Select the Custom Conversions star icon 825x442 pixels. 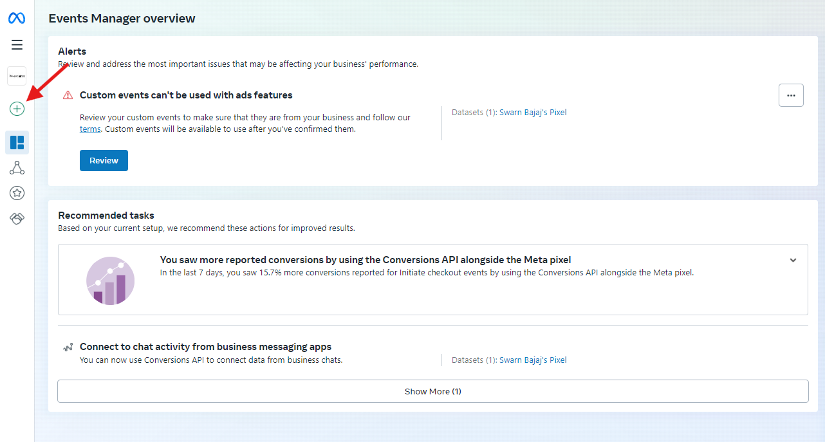(x=17, y=192)
